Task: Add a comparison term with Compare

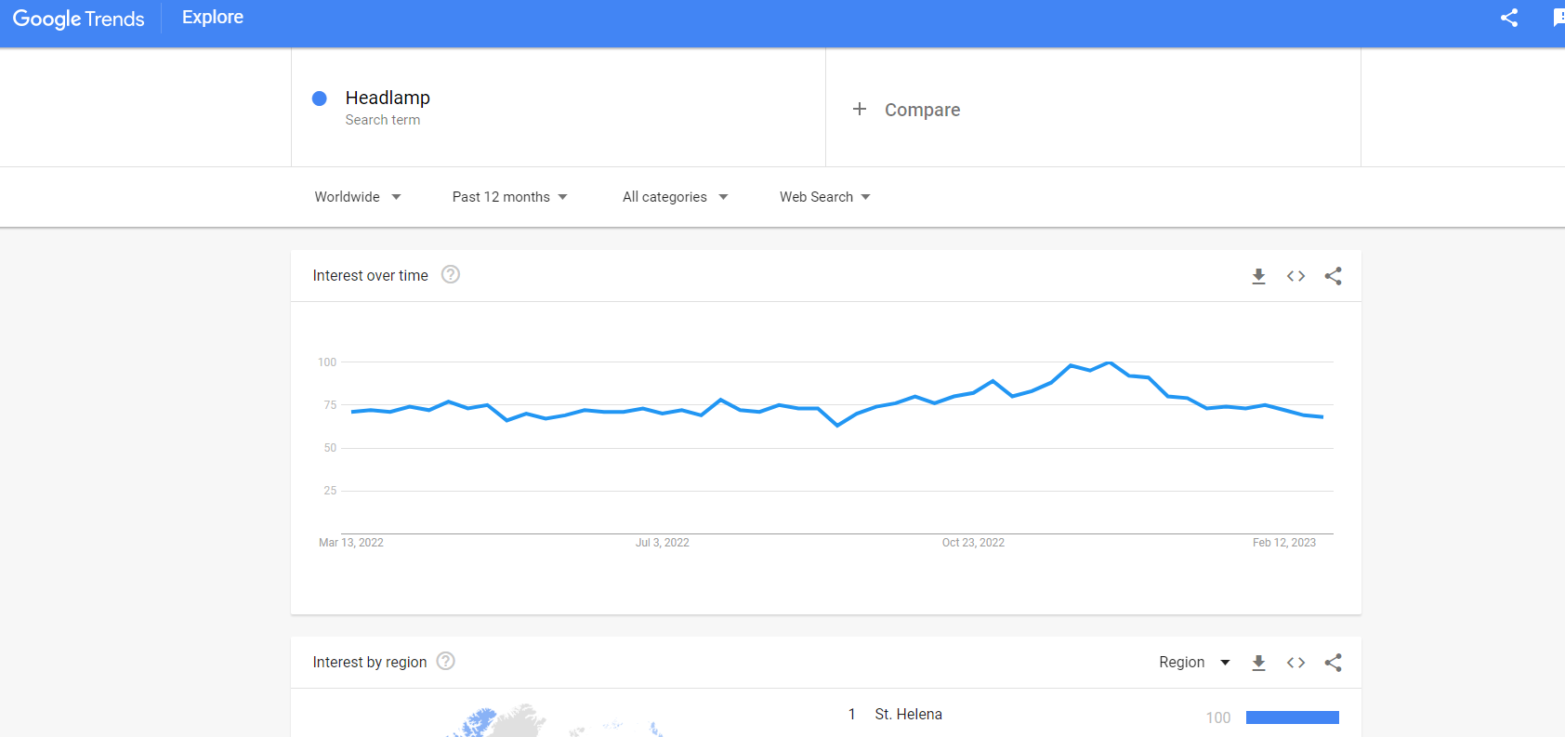Action: 922,110
